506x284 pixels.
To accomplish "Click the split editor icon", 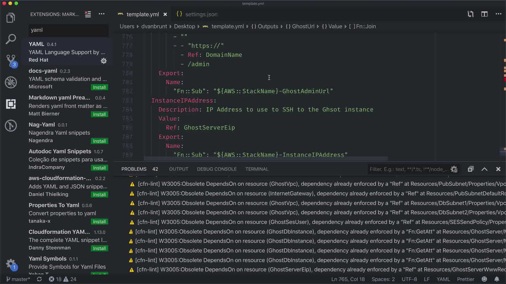I will [484, 14].
